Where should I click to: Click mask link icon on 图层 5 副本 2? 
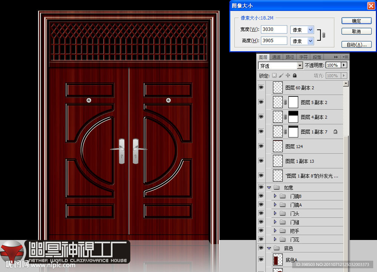click(285, 102)
